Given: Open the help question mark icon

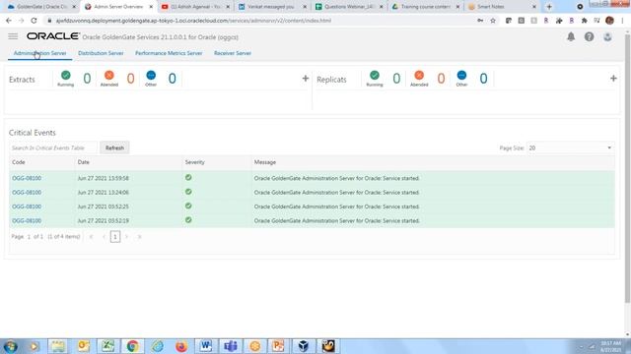Looking at the screenshot, I should [x=590, y=37].
